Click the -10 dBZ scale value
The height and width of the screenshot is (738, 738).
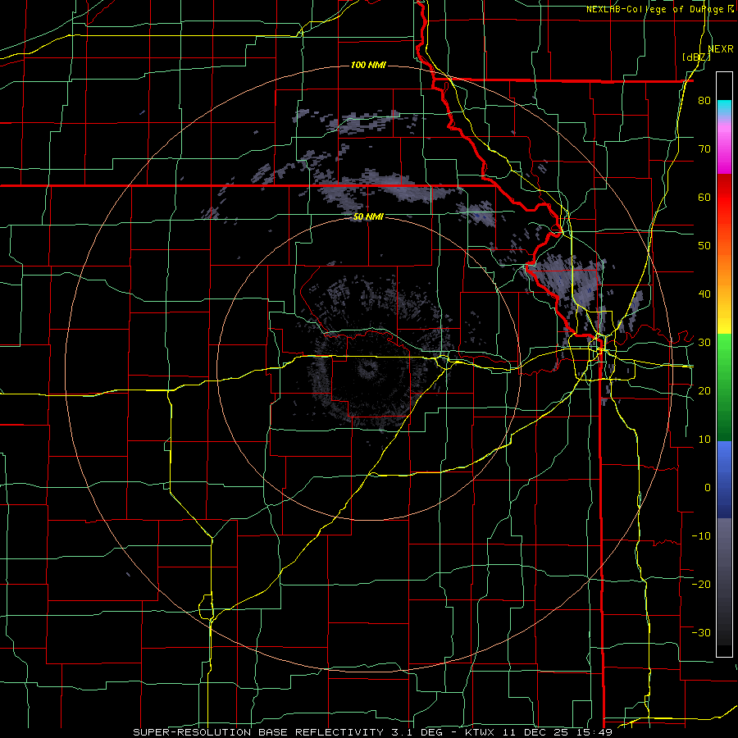pyautogui.click(x=701, y=535)
